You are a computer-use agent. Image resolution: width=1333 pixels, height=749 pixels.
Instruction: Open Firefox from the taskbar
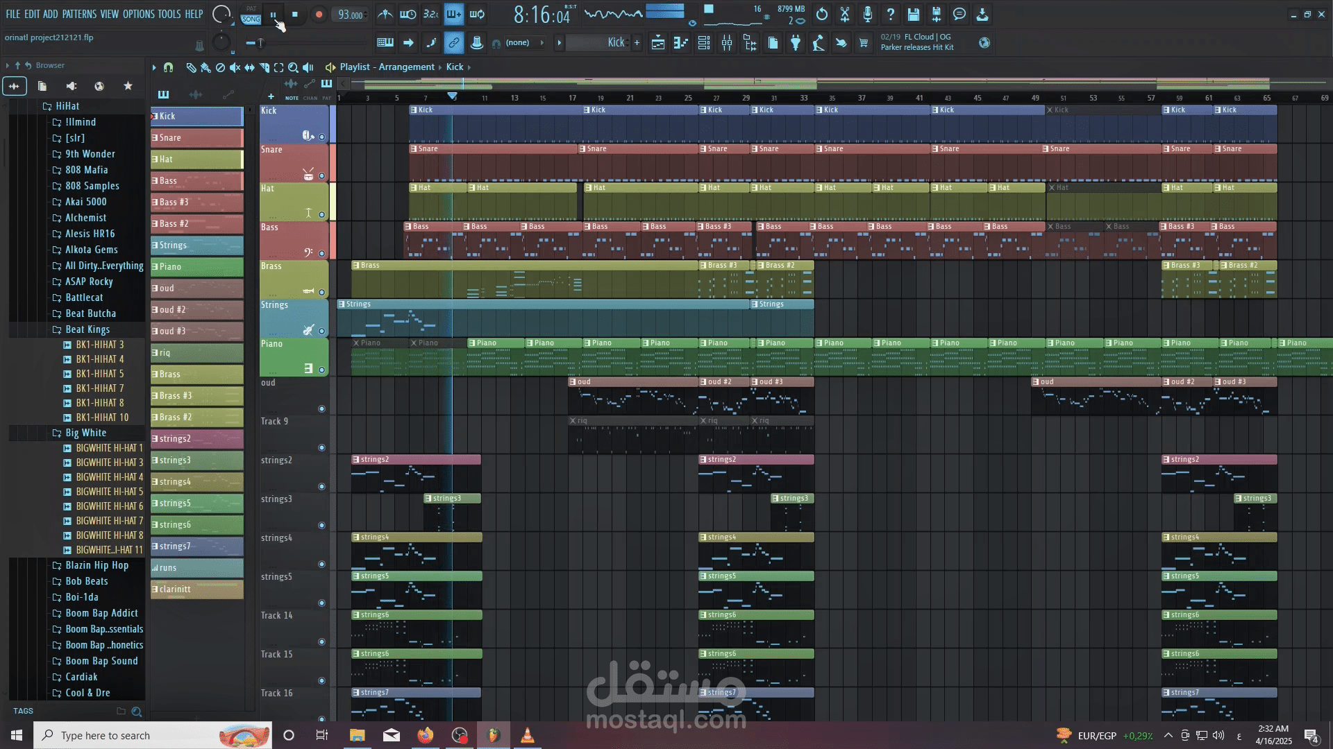point(426,735)
